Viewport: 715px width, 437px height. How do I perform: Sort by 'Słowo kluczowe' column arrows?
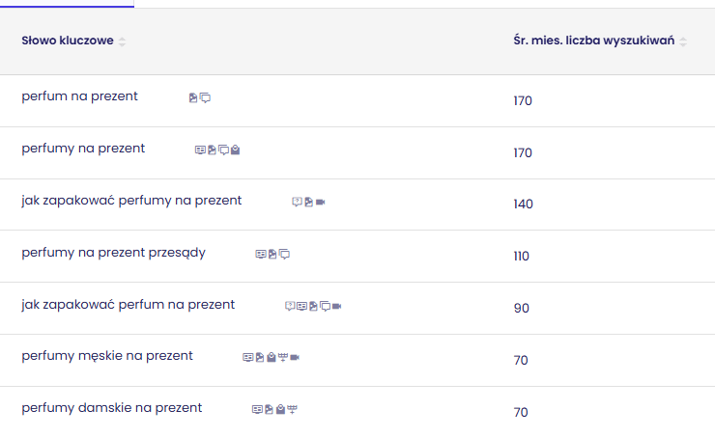coord(122,41)
